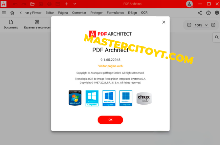Image resolution: width=220 pixels, height=145 pixels.
Task: Click the Documento OCR tool
Action: [x=11, y=24]
